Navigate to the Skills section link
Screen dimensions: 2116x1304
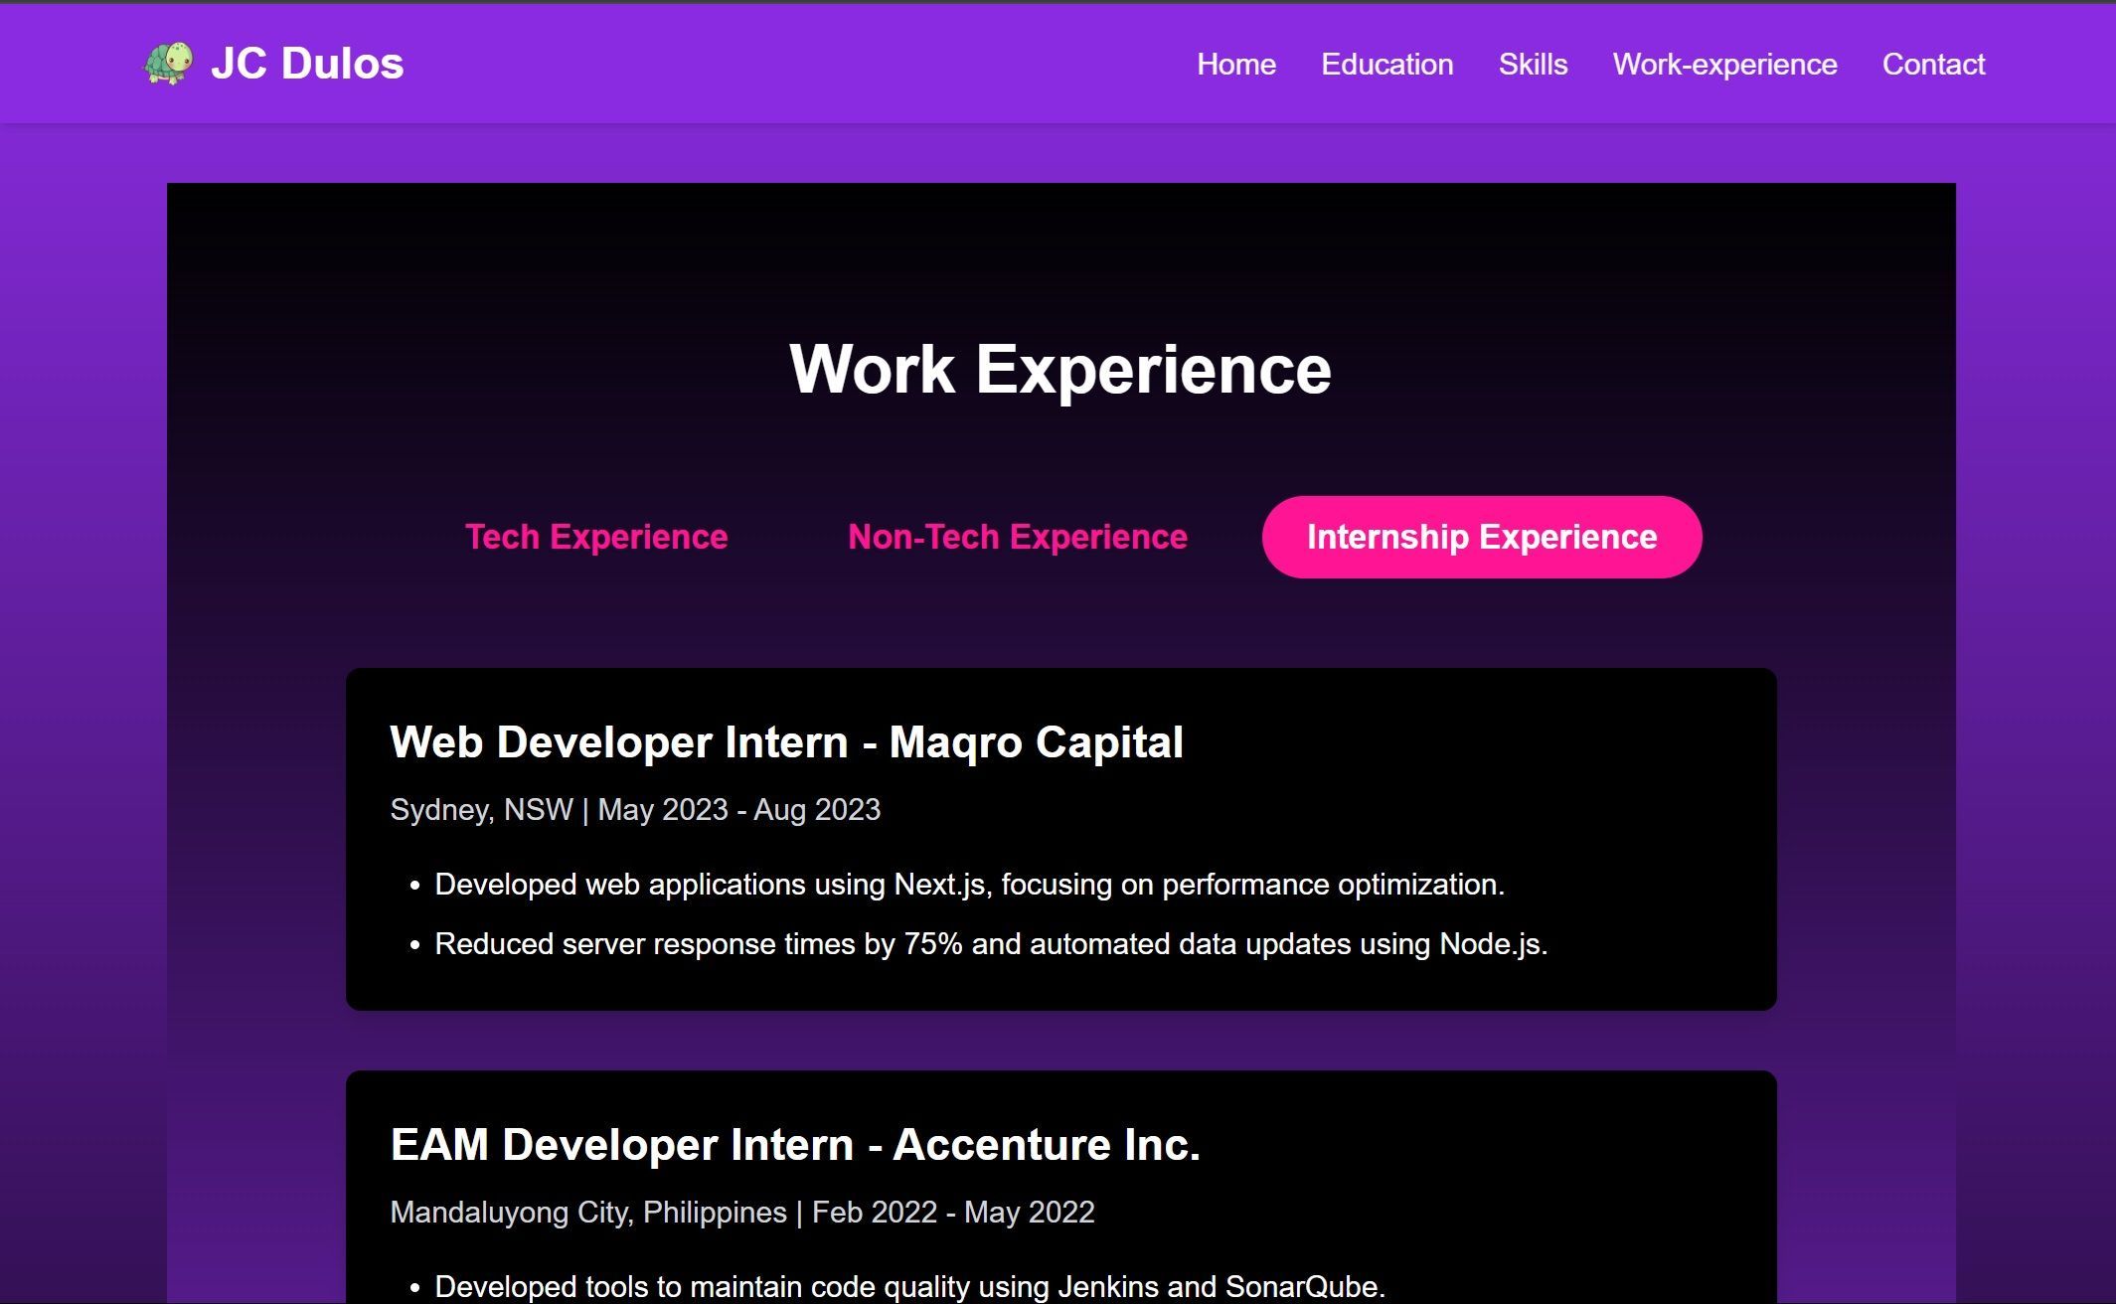pos(1533,65)
